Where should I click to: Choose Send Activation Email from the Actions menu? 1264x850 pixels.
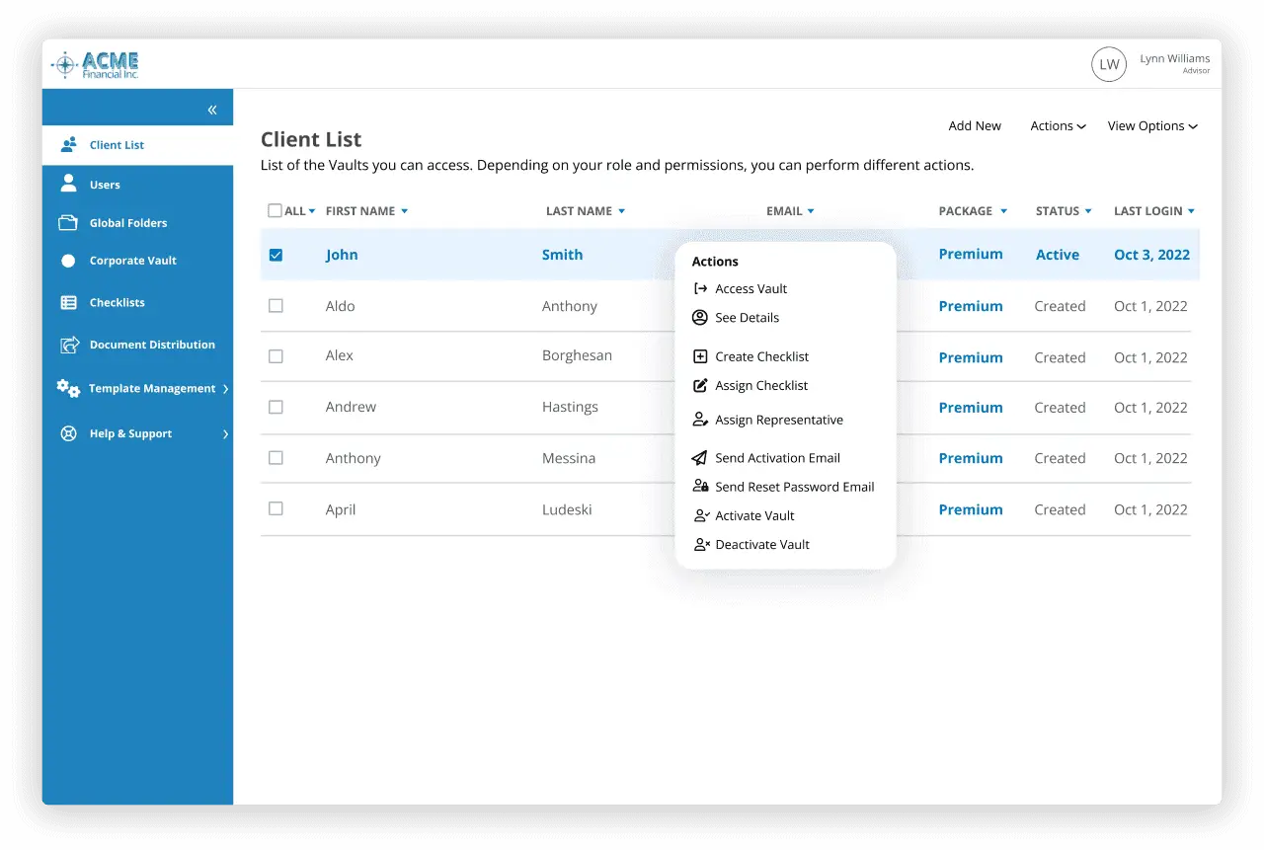click(x=777, y=457)
